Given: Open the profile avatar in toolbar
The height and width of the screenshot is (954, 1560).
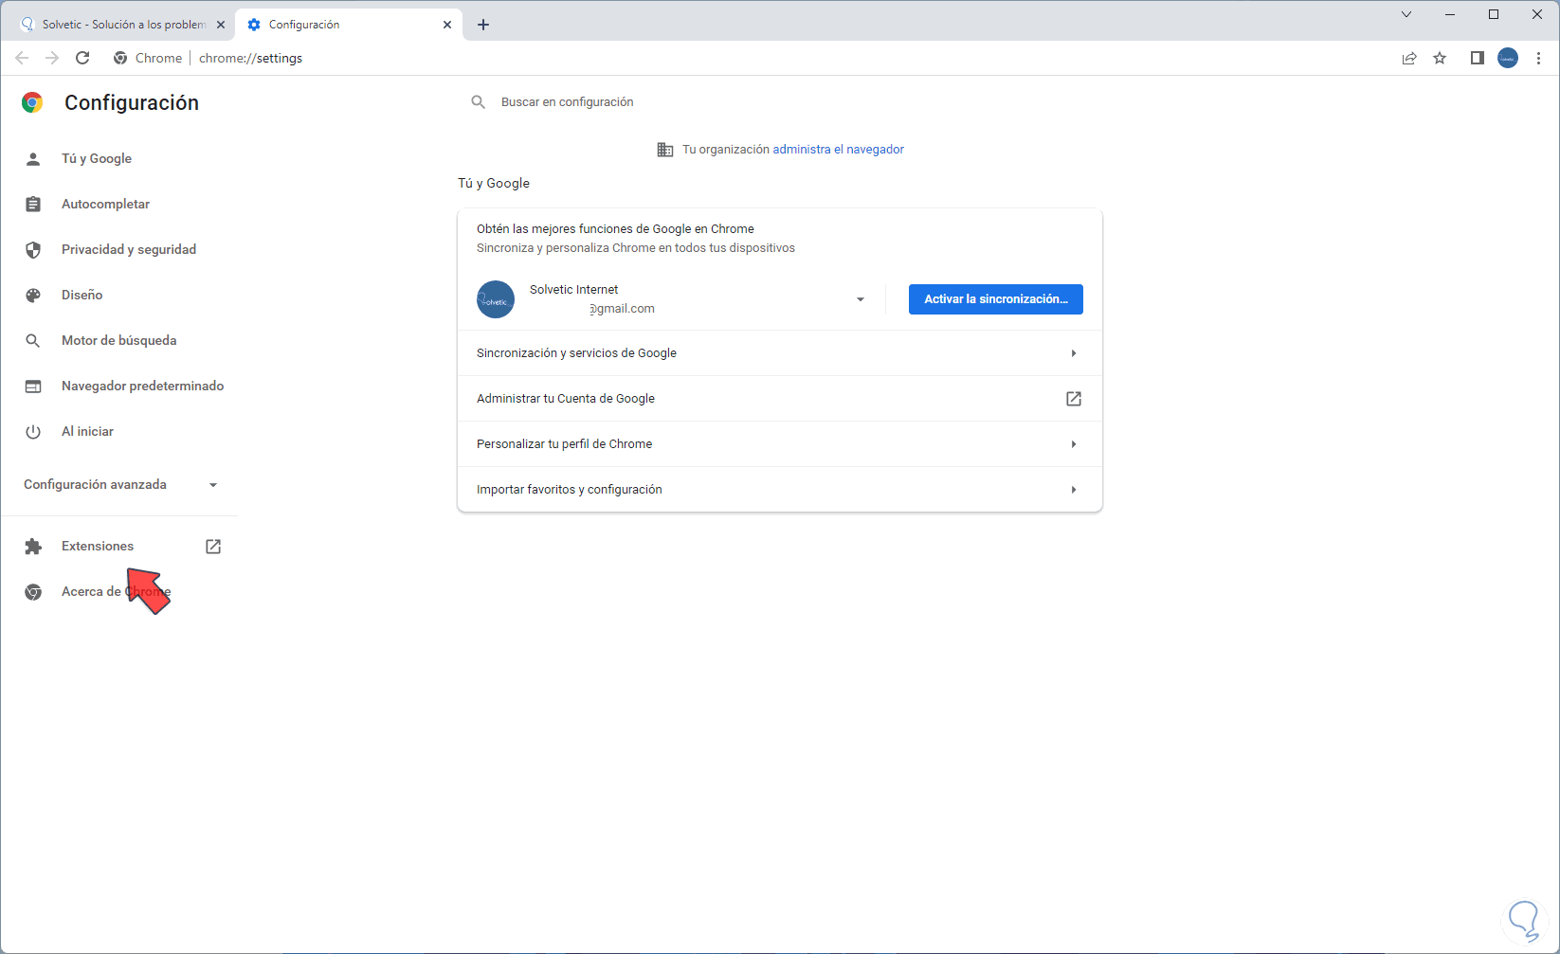Looking at the screenshot, I should point(1508,58).
